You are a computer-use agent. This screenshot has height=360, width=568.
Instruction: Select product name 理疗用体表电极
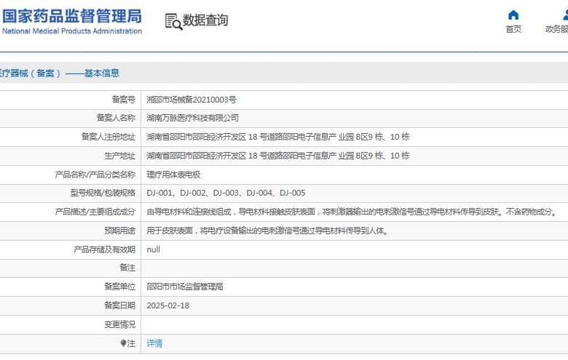[173, 175]
